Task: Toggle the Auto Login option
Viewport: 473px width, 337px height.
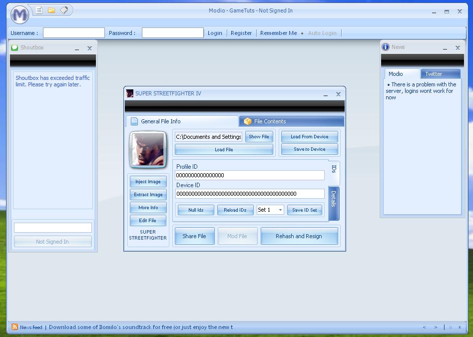Action: (322, 33)
